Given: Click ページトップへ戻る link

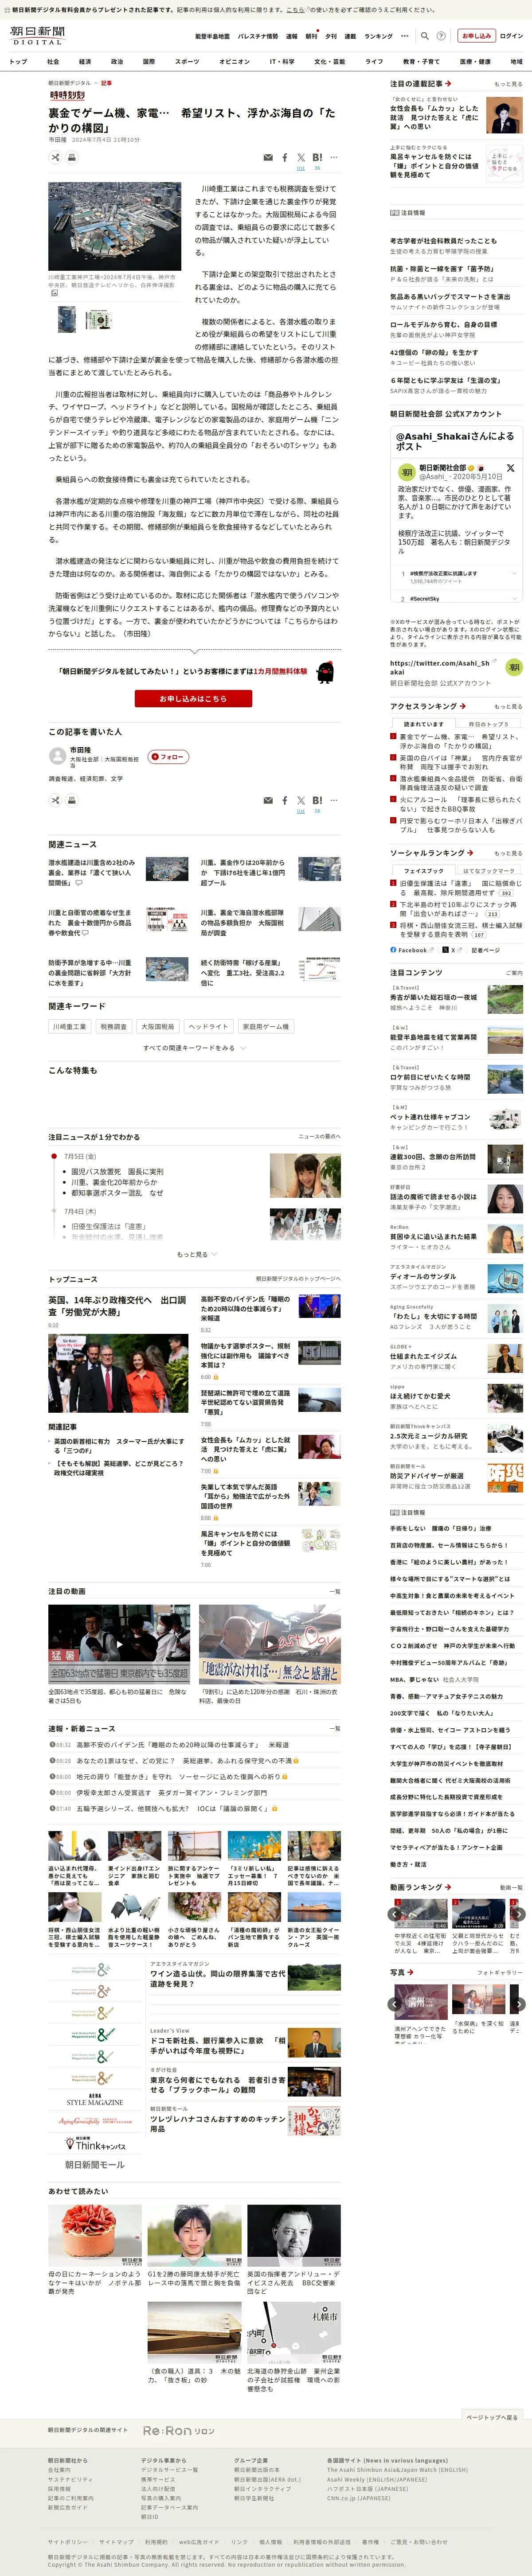Looking at the screenshot, I should click(x=492, y=2417).
